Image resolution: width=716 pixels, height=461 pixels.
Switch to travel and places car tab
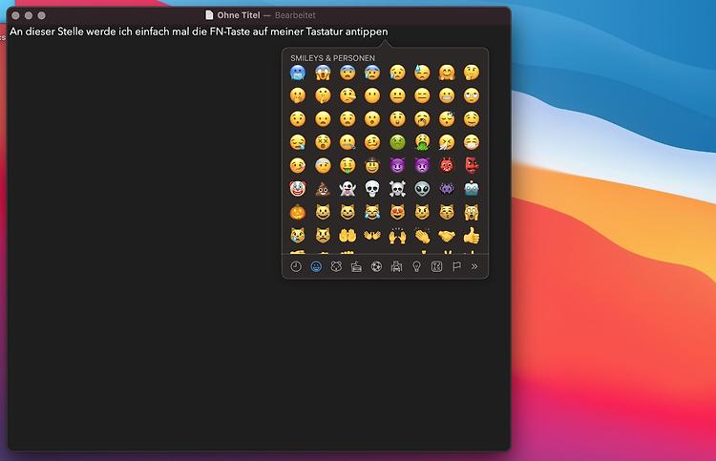(x=396, y=266)
